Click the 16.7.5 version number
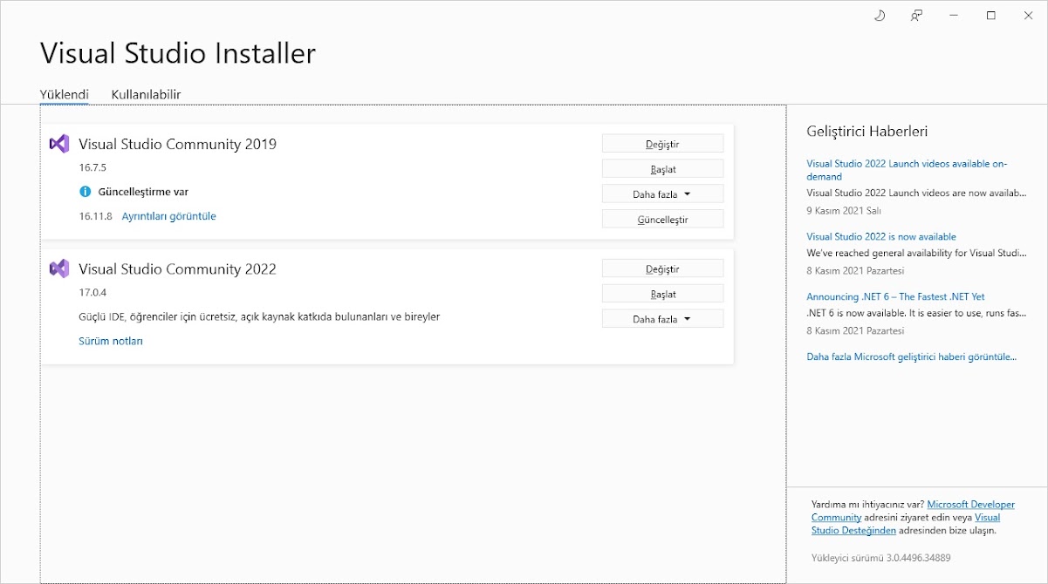This screenshot has height=584, width=1048. 92,167
